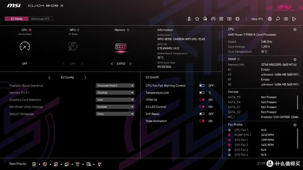
Task: Open Graphics Card Detection dropdown
Action: (115, 100)
